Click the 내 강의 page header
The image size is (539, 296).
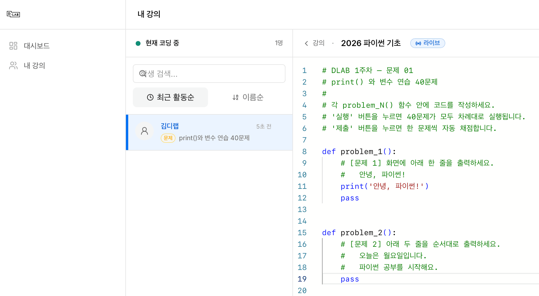coord(149,14)
